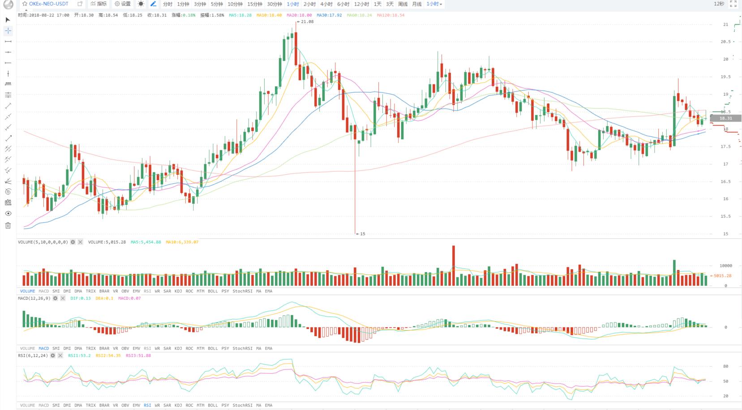Click the current price 18.31 axis label

pyautogui.click(x=725, y=118)
